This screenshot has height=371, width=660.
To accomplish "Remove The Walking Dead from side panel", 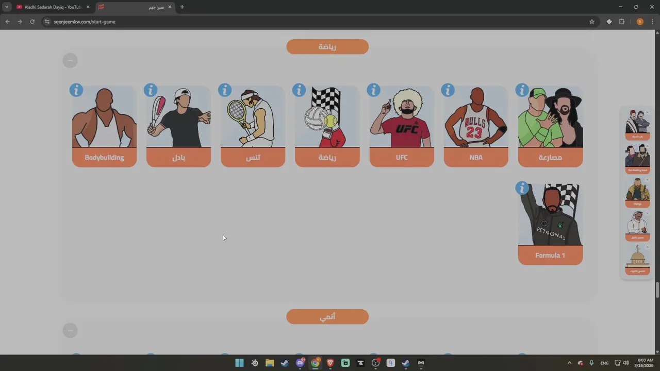I will click(647, 146).
